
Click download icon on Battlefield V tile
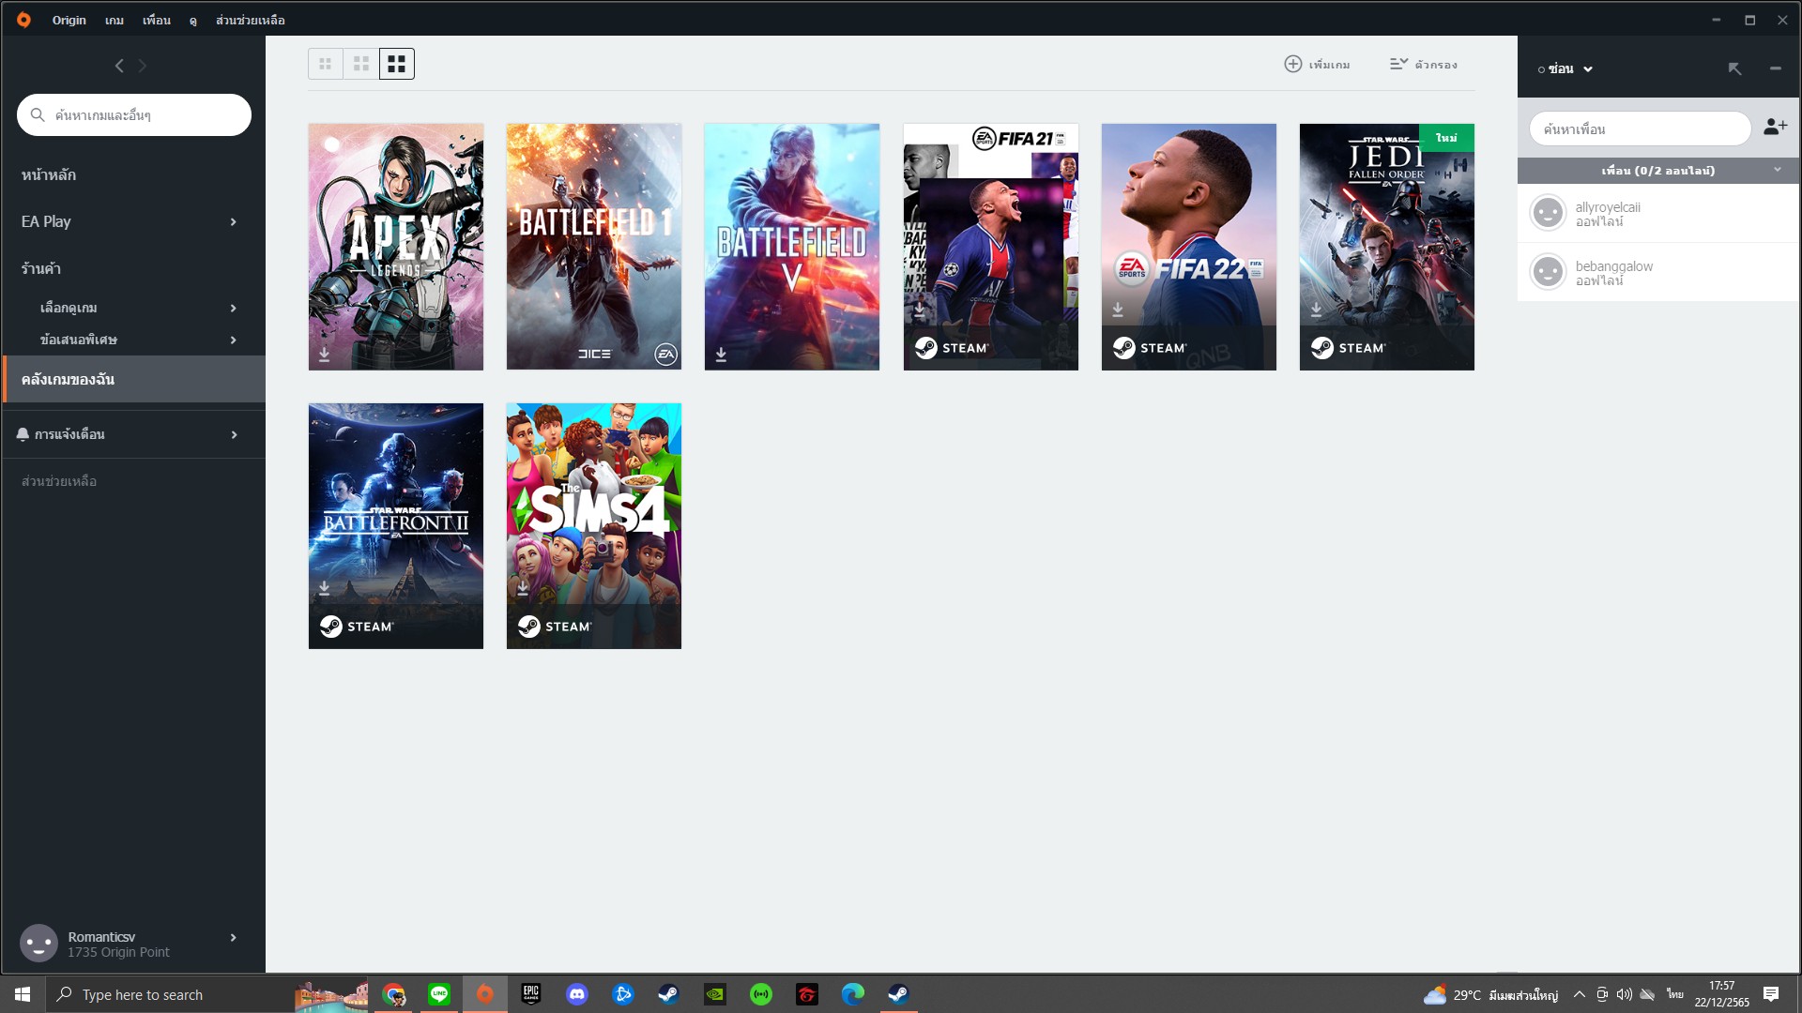(721, 355)
